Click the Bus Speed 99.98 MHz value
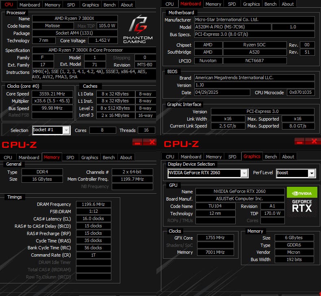The width and height of the screenshot is (321, 296). (x=52, y=108)
